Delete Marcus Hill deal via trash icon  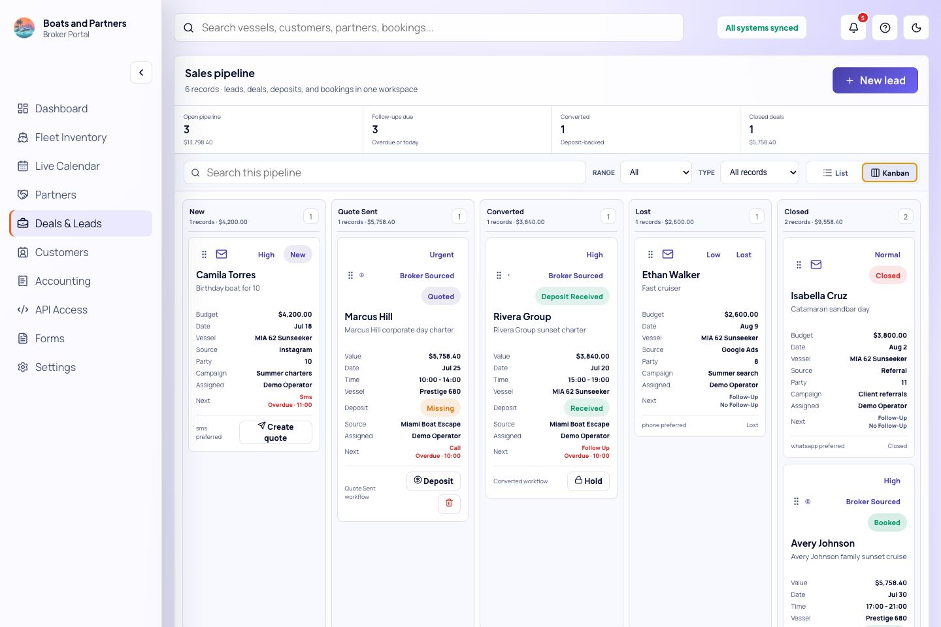click(x=449, y=503)
